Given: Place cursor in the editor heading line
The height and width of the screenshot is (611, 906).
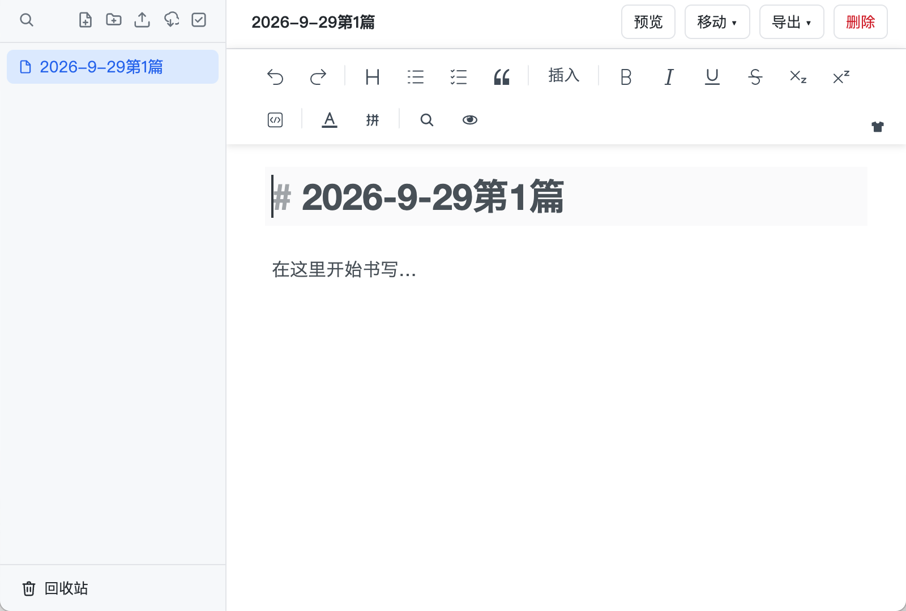Looking at the screenshot, I should pyautogui.click(x=566, y=196).
